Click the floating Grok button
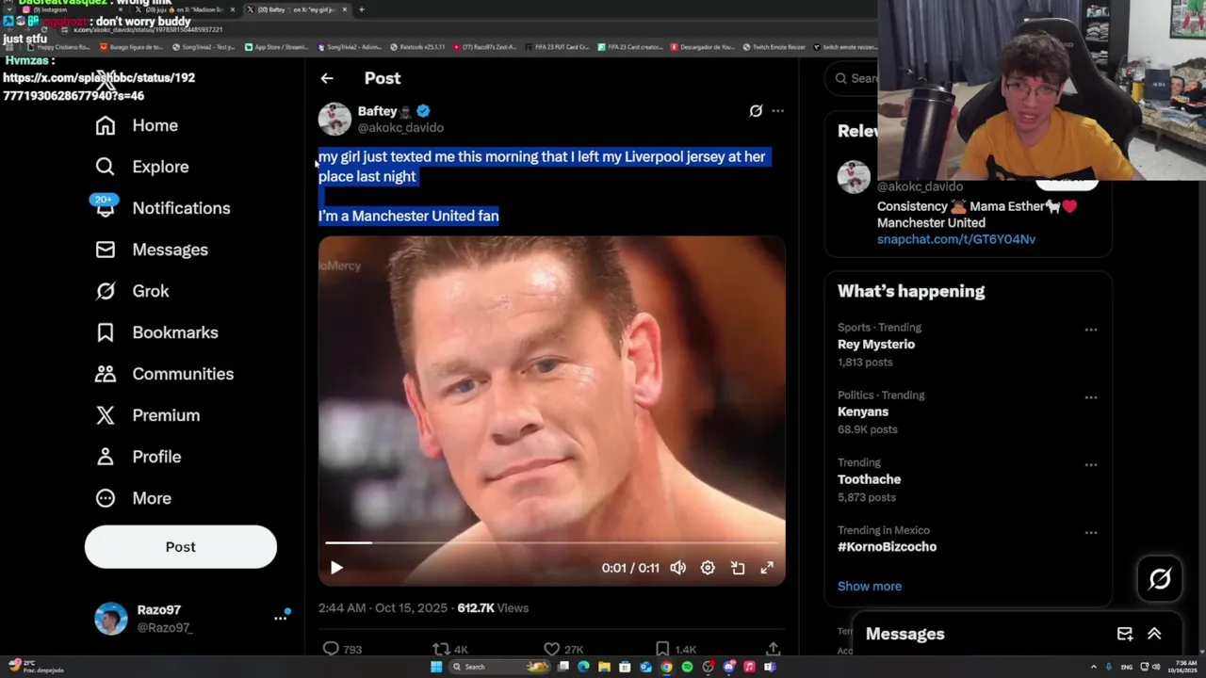This screenshot has width=1206, height=678. click(1160, 579)
